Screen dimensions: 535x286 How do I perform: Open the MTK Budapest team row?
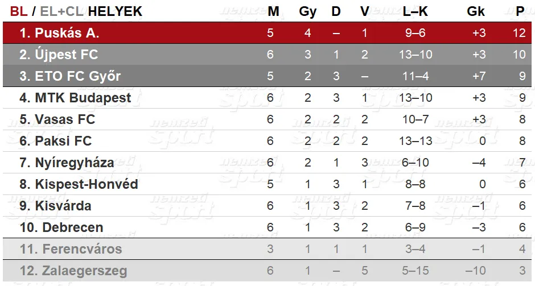(x=267, y=97)
